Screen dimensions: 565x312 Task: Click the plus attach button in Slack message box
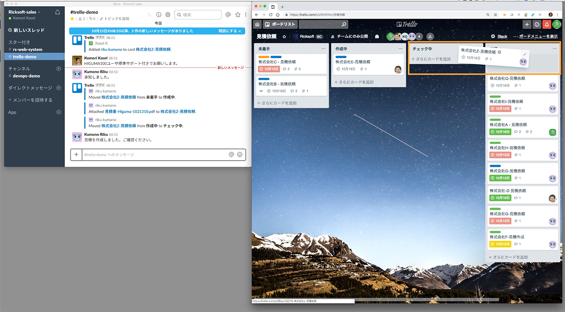[x=76, y=154]
